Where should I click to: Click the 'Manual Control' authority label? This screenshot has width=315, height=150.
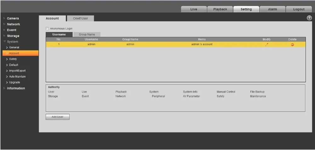(x=226, y=92)
